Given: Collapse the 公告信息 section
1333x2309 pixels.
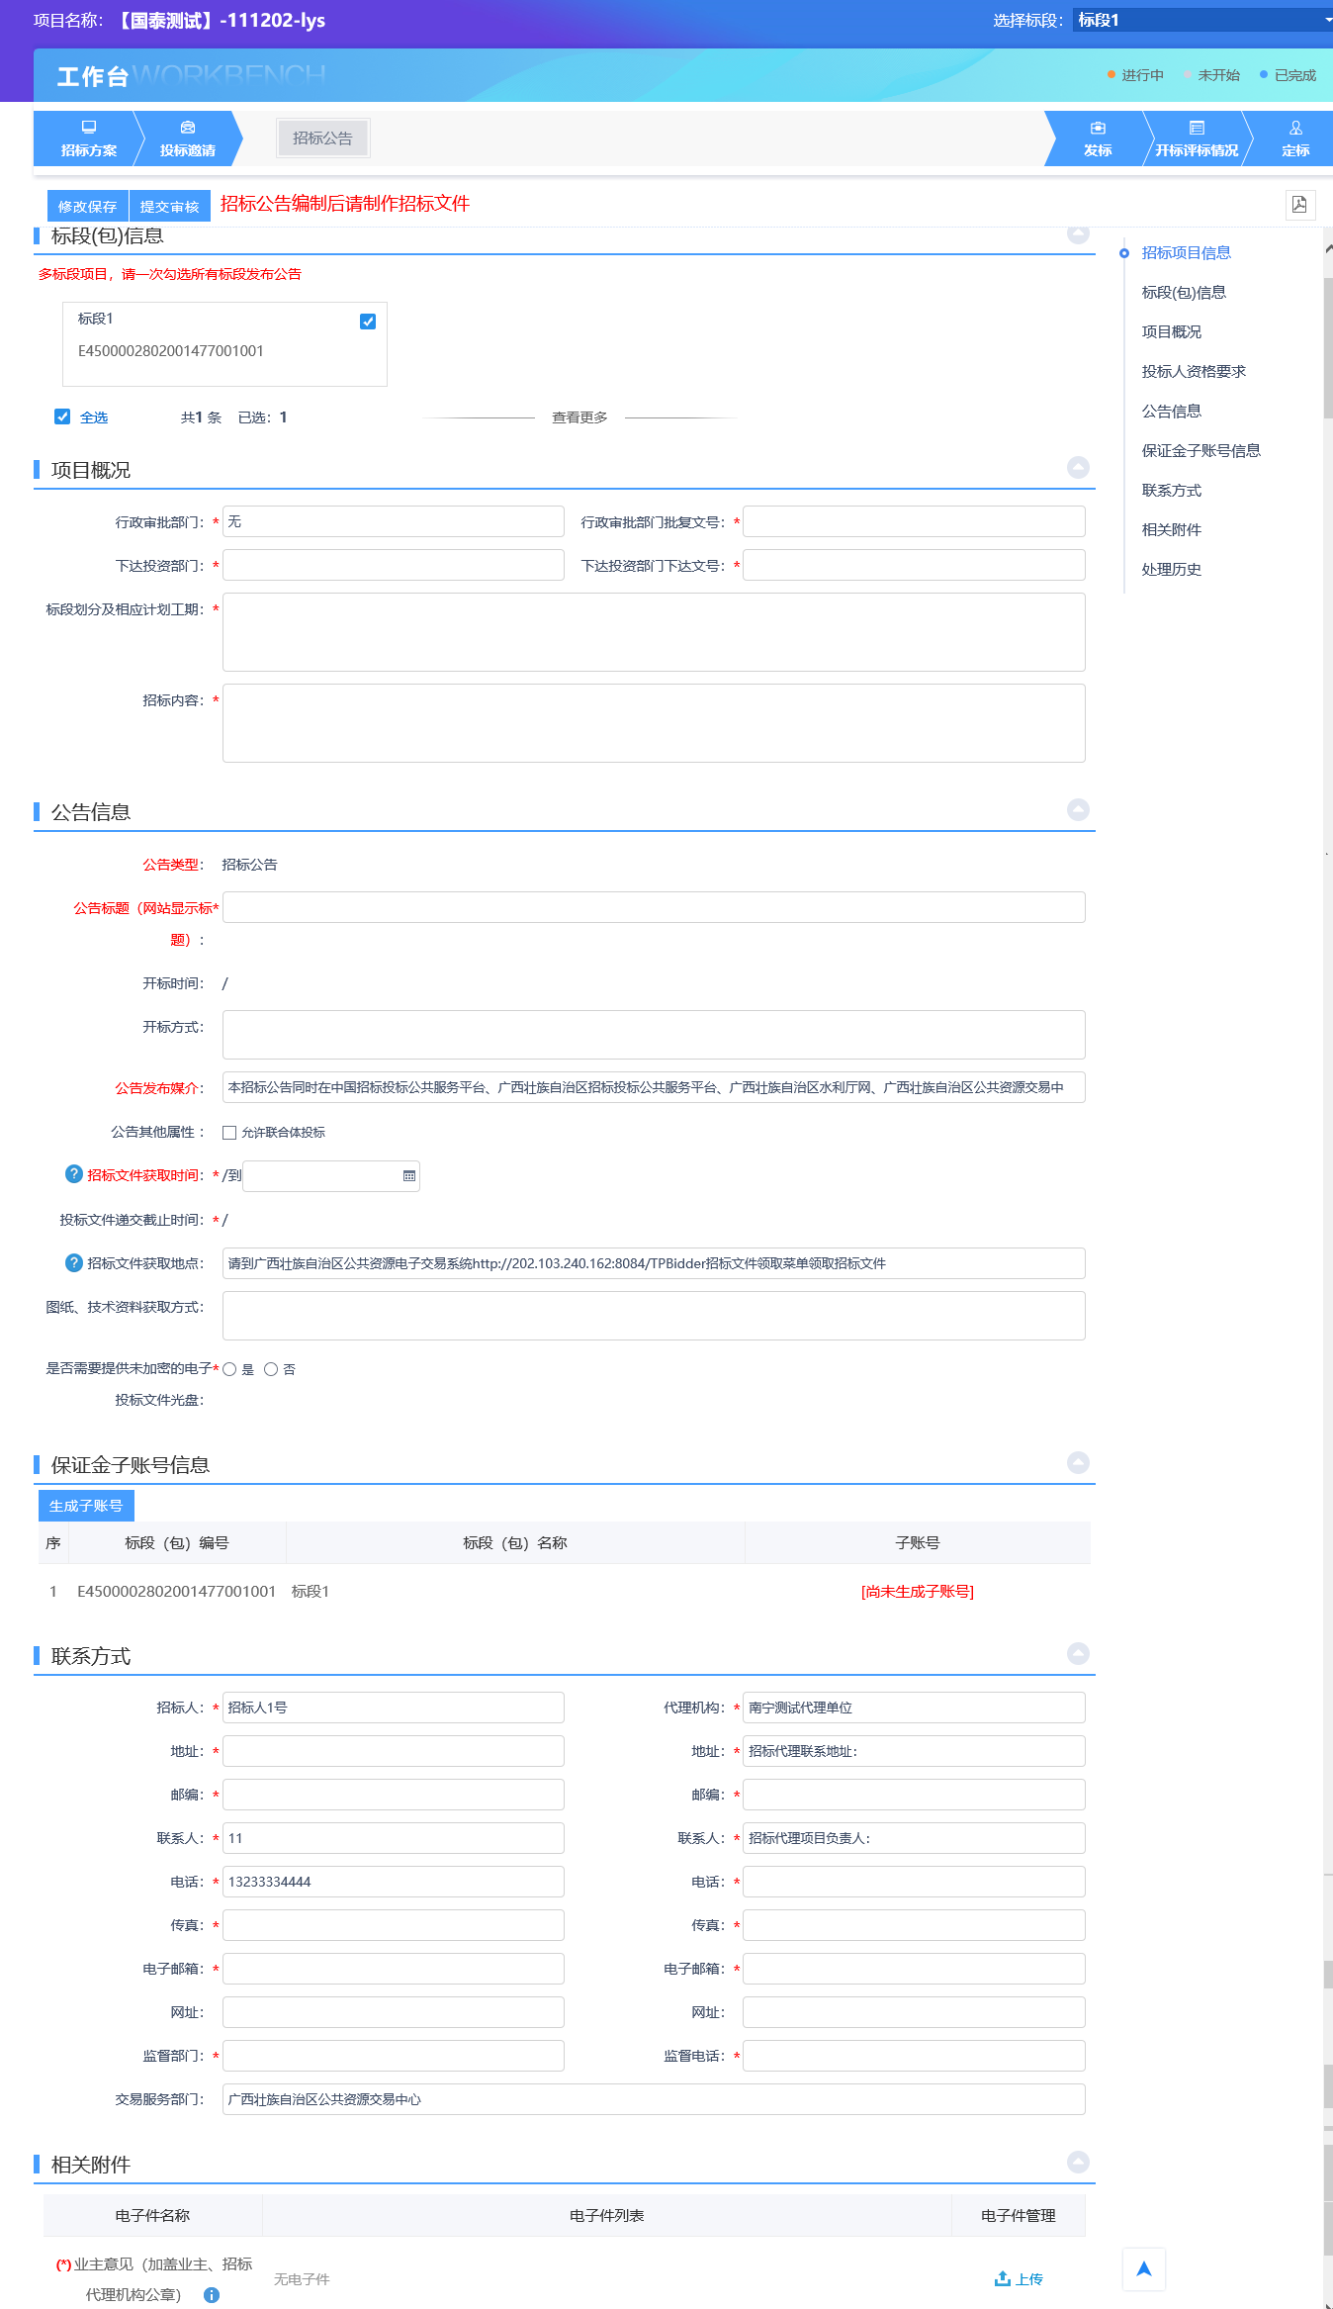Looking at the screenshot, I should coord(1078,809).
